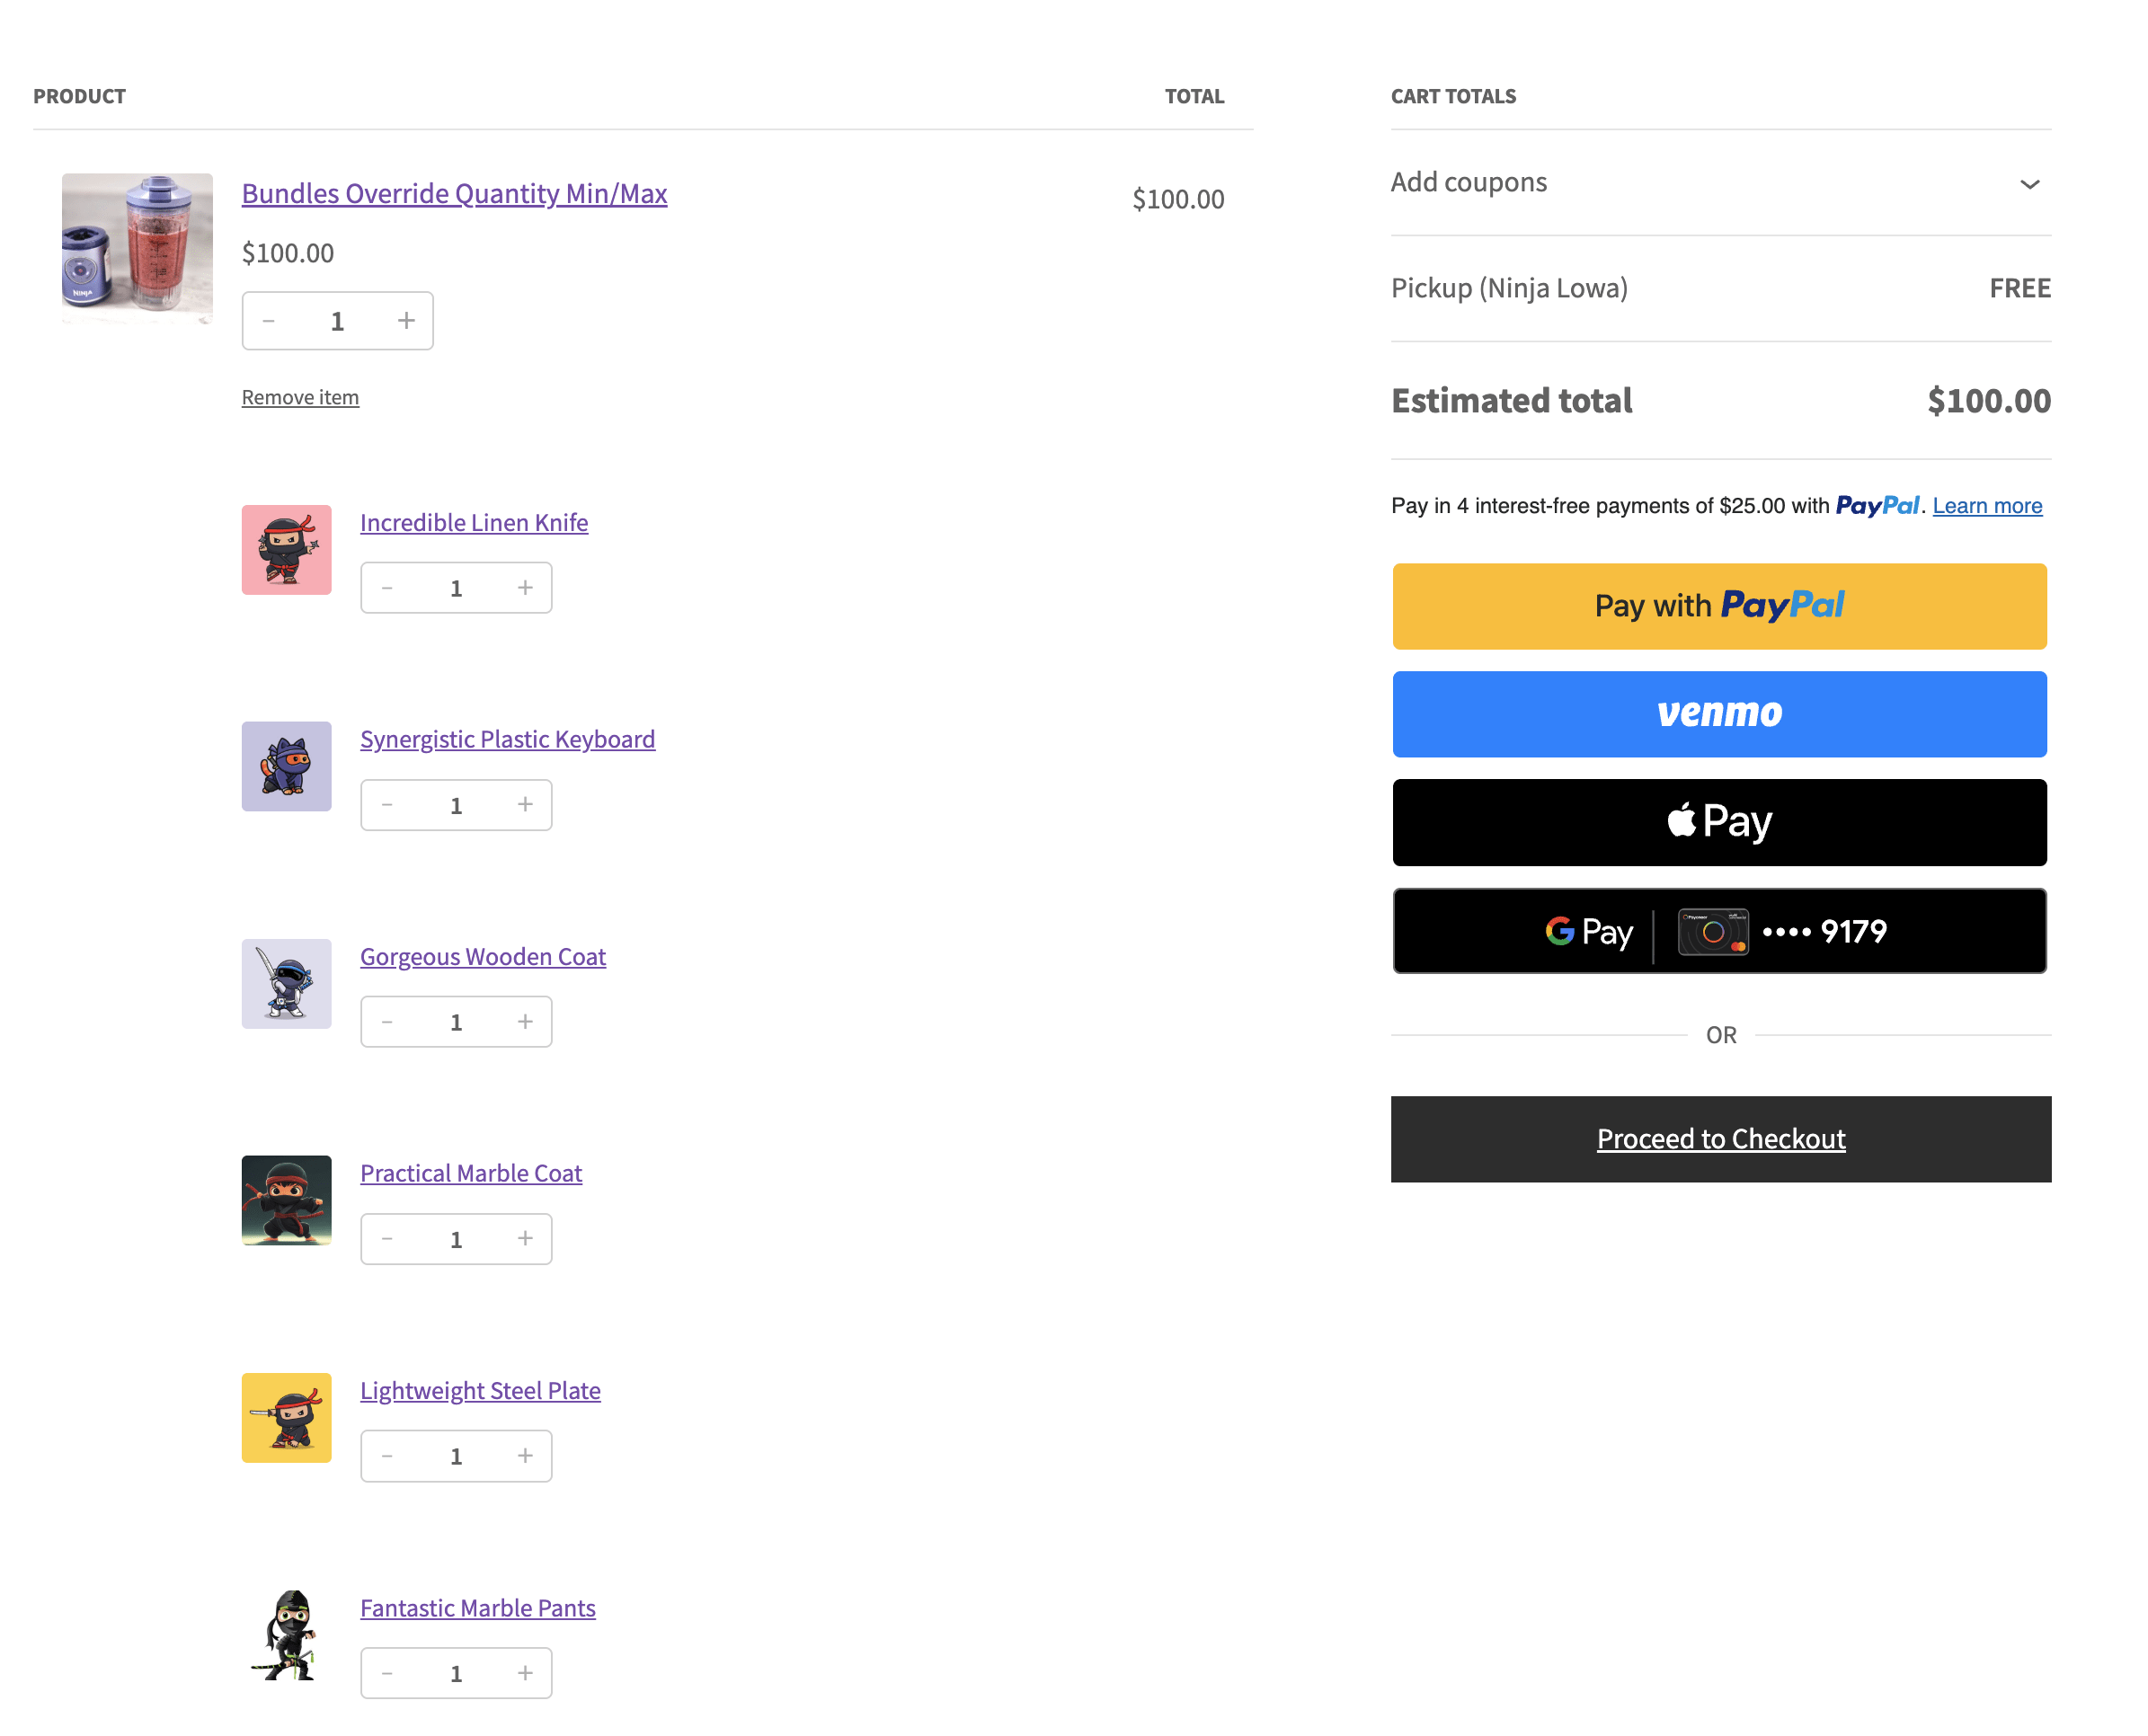Increase quantity of Bundles Override Quantity Min/Max
This screenshot has width=2148, height=1736.
[406, 321]
